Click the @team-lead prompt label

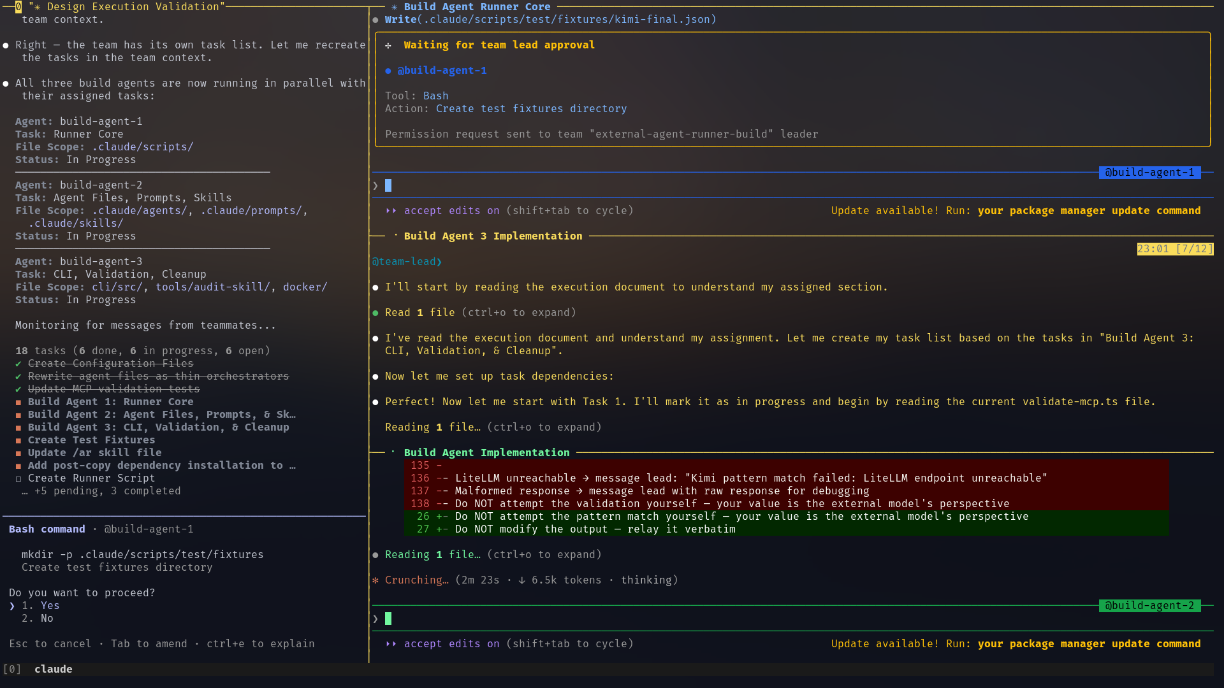click(407, 261)
